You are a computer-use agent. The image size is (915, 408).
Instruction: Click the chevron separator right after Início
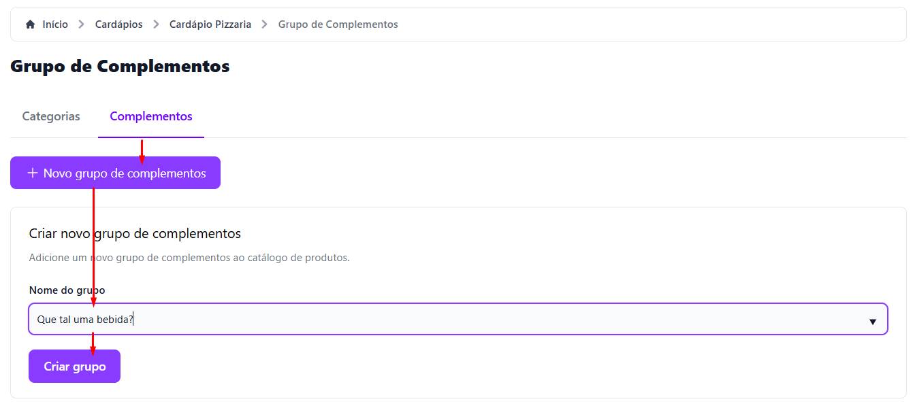tap(82, 24)
